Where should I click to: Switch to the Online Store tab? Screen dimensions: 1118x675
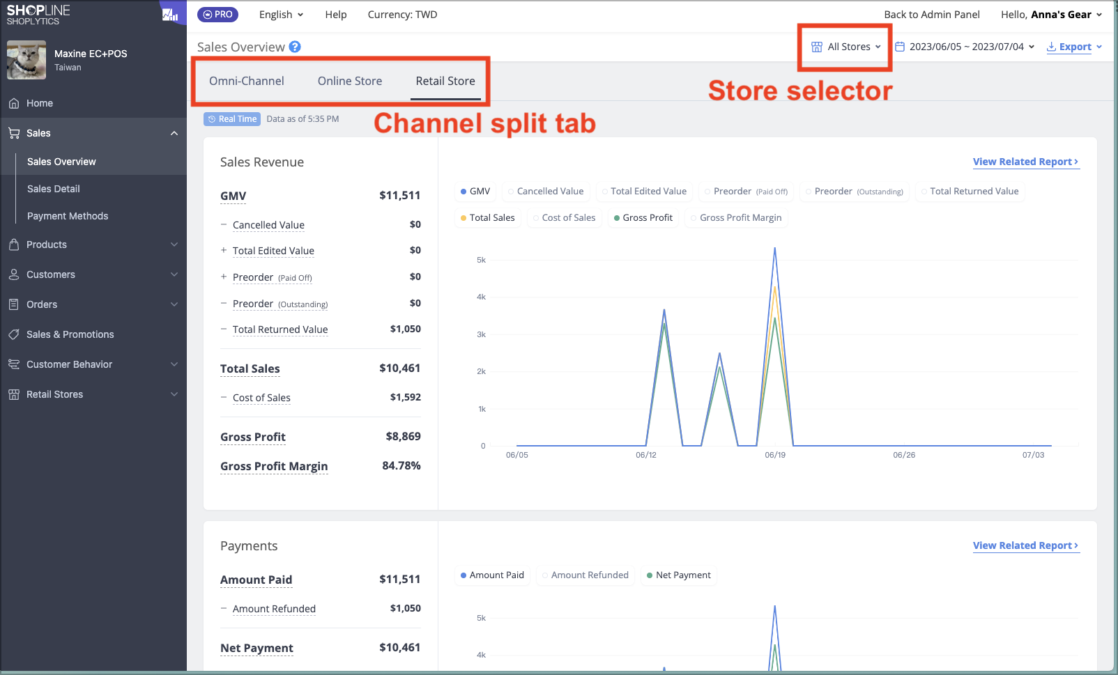tap(350, 81)
